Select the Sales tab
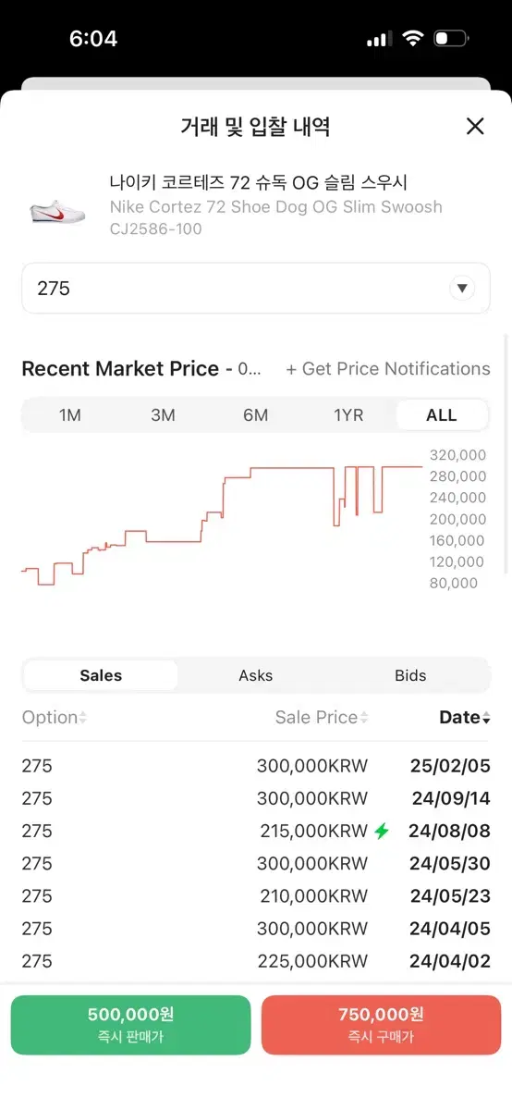 coord(101,675)
